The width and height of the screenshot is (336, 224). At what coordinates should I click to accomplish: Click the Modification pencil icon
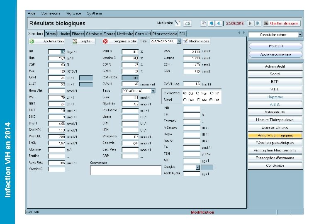(177, 23)
